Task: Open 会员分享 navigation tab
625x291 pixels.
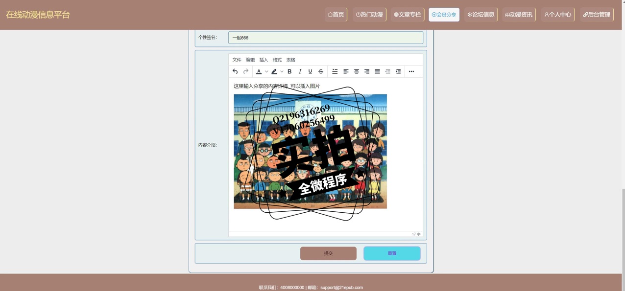Action: click(444, 15)
